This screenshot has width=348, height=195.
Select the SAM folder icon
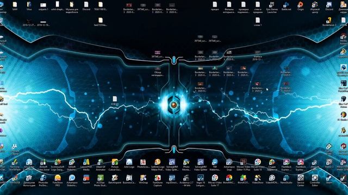15,6
